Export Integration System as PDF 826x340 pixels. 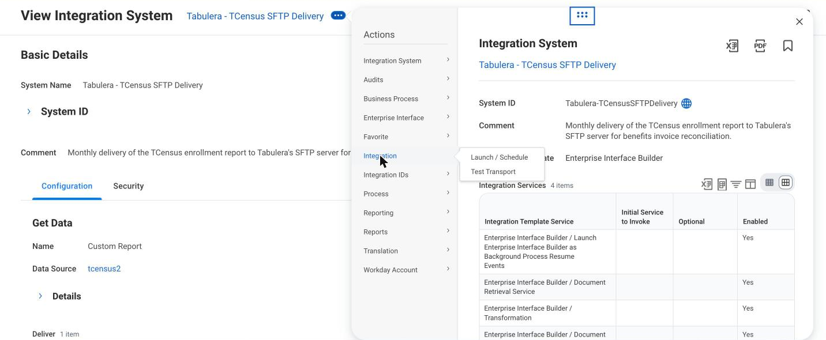point(760,46)
